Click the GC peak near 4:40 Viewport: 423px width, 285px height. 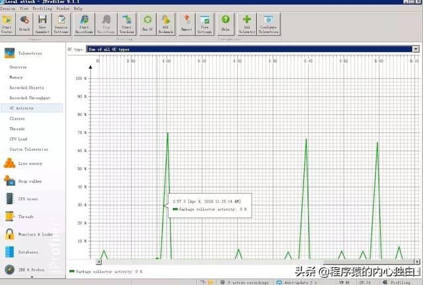(x=306, y=140)
